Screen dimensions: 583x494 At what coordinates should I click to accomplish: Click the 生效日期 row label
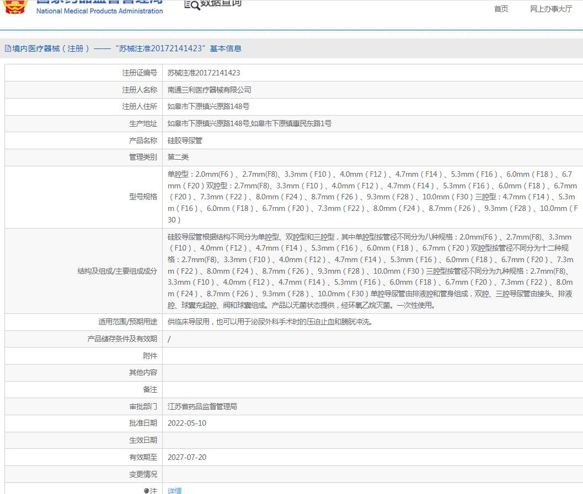point(143,440)
